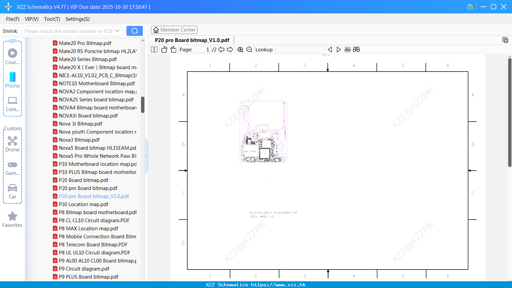
Task: Go to the next page arrow
Action: (x=230, y=49)
